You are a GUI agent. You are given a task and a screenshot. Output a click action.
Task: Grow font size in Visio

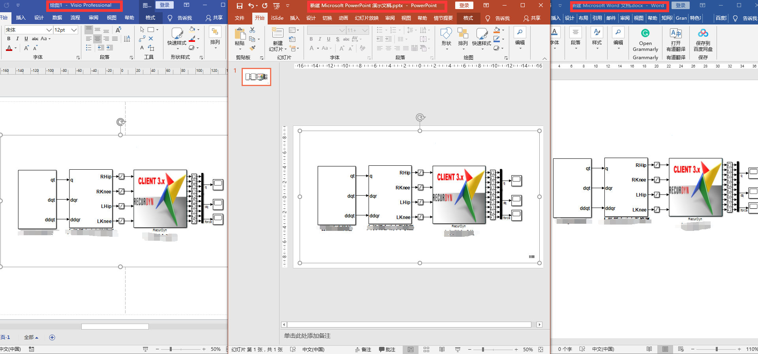tap(26, 48)
